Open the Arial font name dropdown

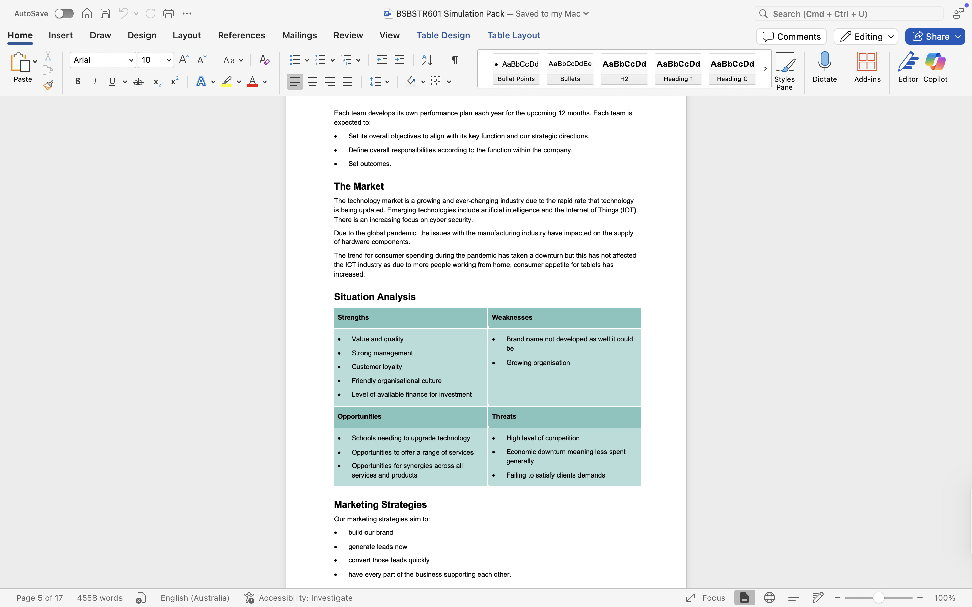click(x=131, y=60)
